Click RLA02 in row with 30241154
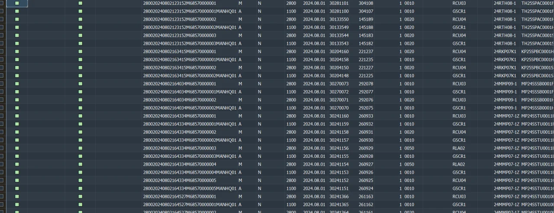 [458, 164]
